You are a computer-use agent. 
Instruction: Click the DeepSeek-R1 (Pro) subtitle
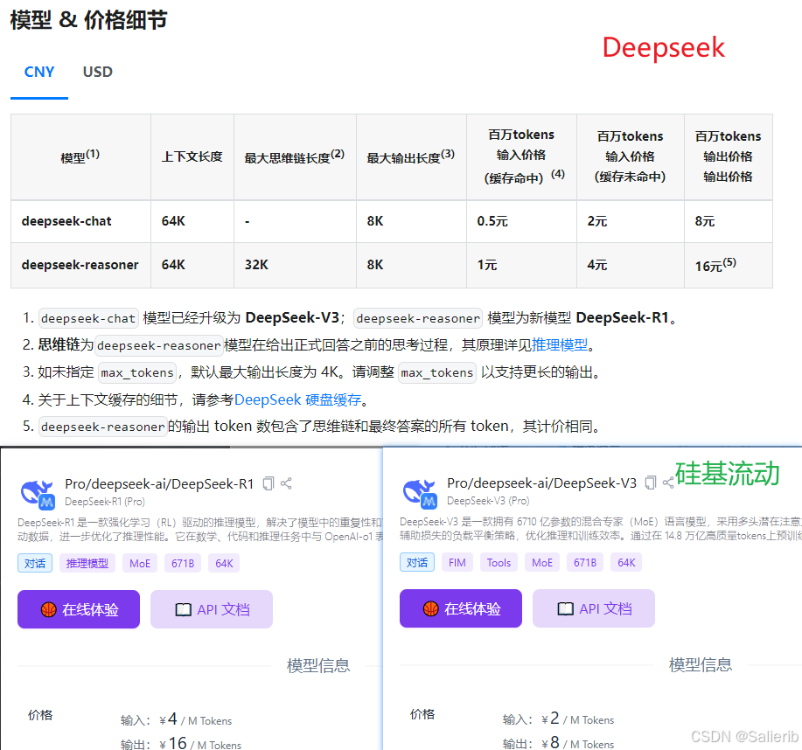point(105,502)
